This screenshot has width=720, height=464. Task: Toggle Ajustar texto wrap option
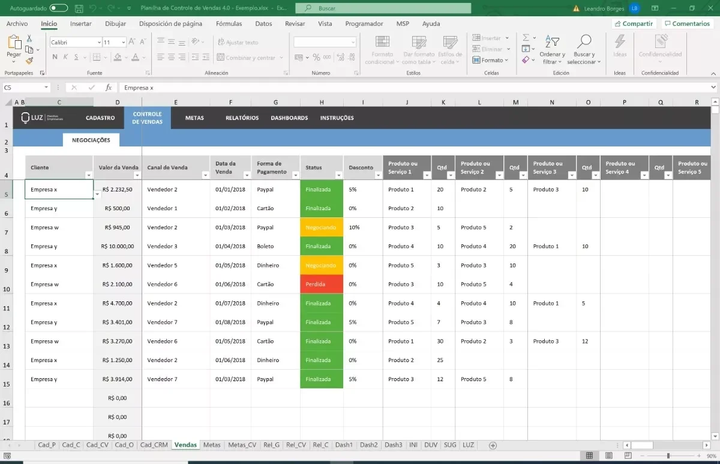[x=238, y=43]
